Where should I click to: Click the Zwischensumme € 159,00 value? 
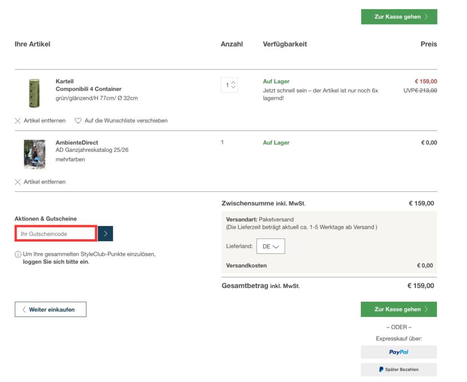[421, 203]
